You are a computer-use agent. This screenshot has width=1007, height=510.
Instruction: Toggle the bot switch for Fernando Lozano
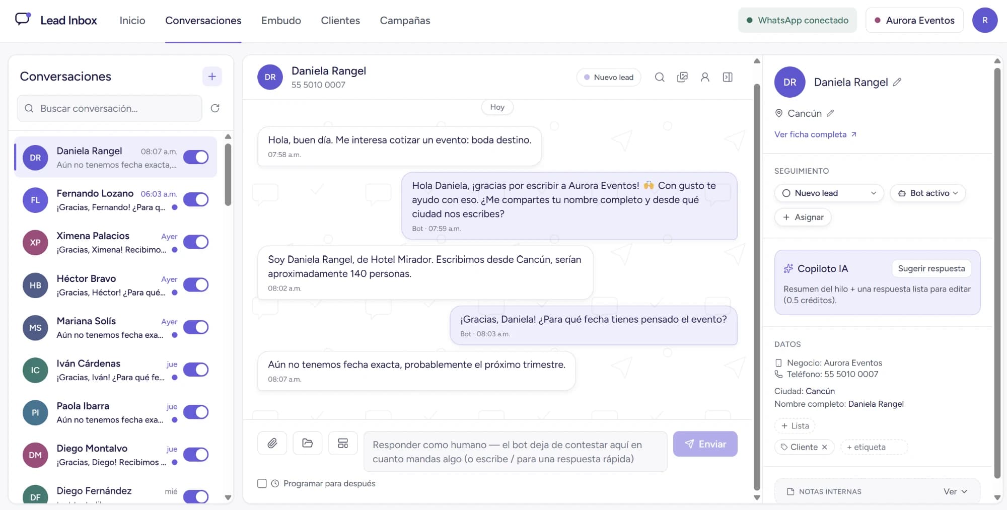point(196,199)
